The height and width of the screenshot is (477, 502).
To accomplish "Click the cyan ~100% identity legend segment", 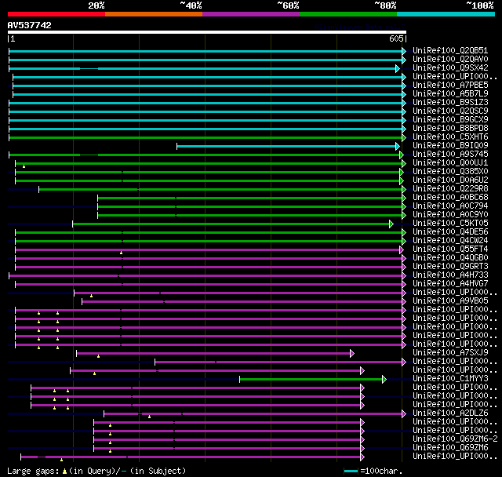I will (446, 14).
